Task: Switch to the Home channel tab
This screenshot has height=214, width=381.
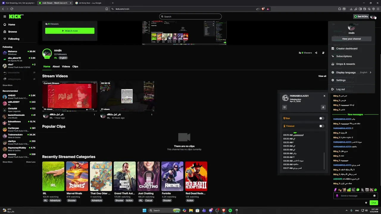Action: pos(47,67)
